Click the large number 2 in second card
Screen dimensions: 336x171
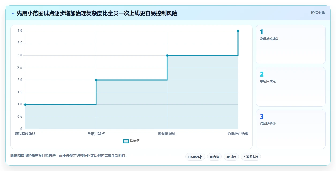[x=262, y=74]
